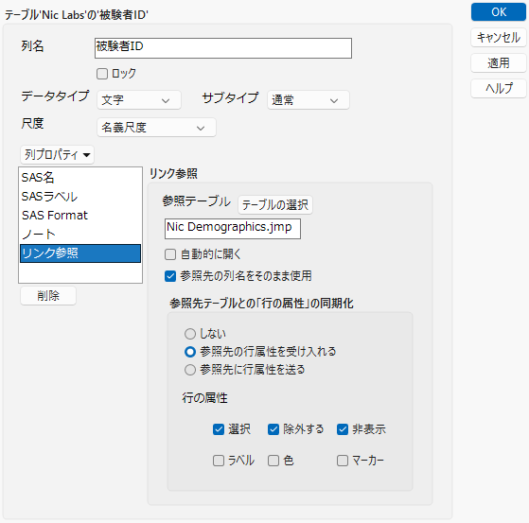Click the Nic Demographics.jmp reference table field
The image size is (529, 523).
[x=233, y=229]
